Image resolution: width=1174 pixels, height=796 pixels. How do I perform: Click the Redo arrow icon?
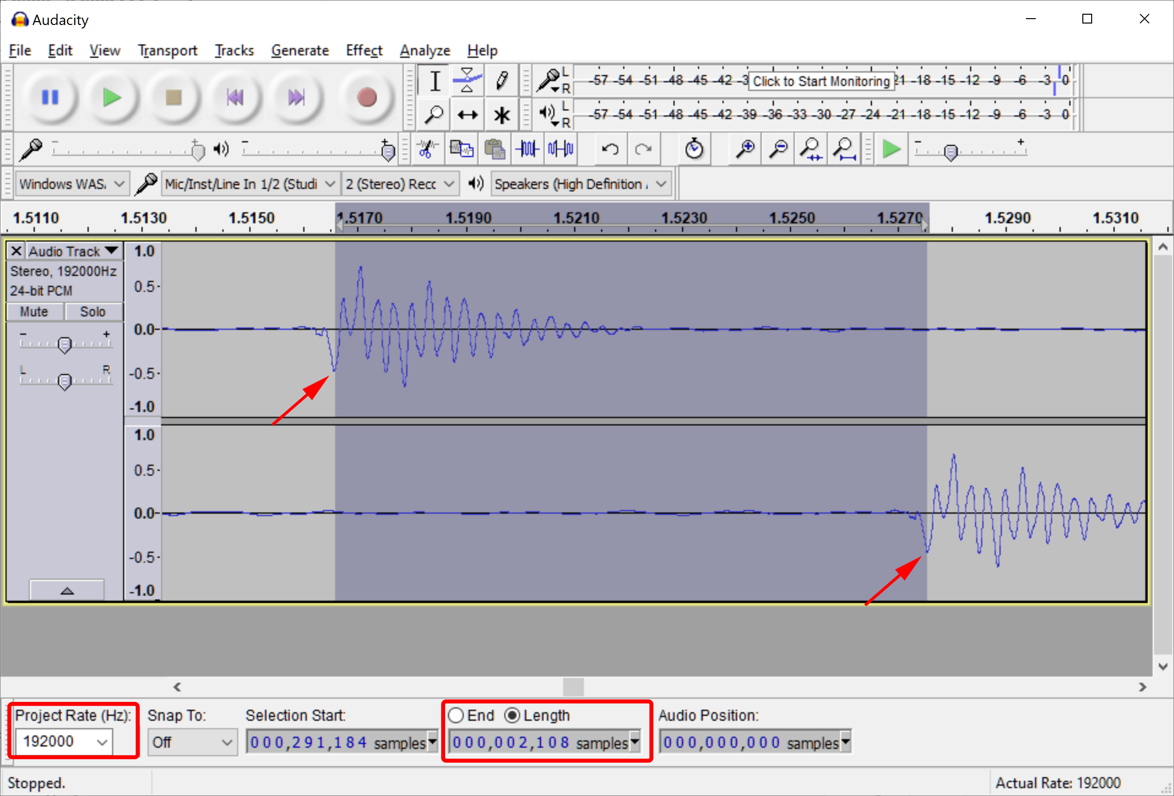[x=643, y=149]
